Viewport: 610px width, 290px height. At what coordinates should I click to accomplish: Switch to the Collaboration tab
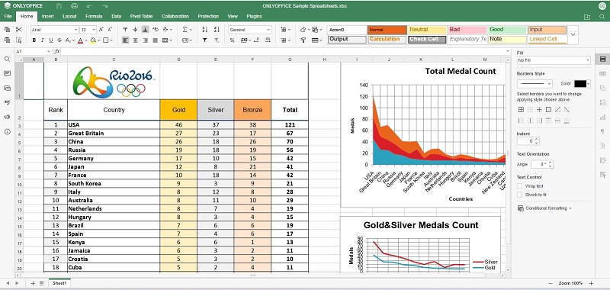coord(175,16)
